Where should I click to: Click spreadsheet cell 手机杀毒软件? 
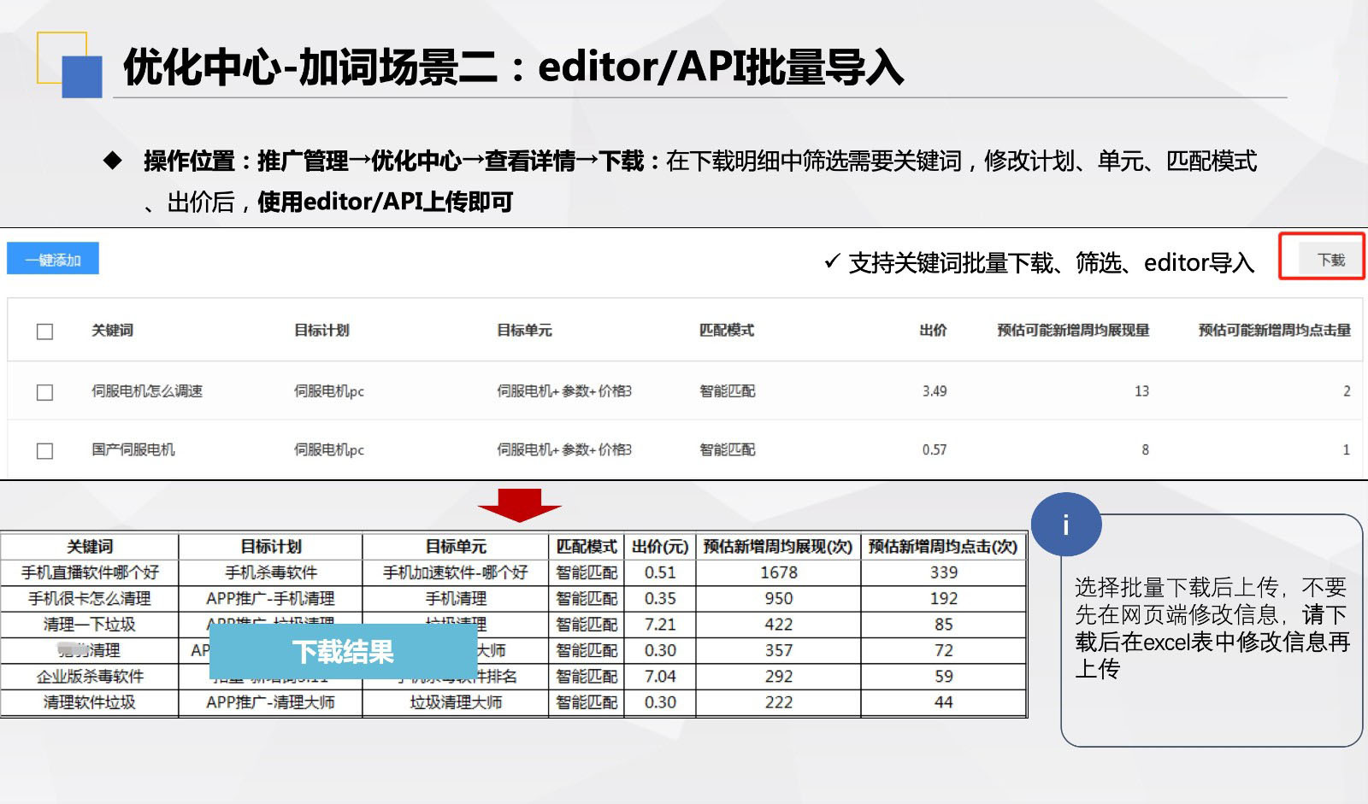point(270,572)
